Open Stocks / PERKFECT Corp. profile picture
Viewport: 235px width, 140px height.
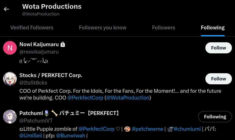pos(10,79)
